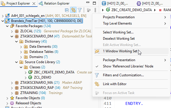Click the ZTASKSCENARIO_DM package icon
171x108 pixels.
coord(17,36)
